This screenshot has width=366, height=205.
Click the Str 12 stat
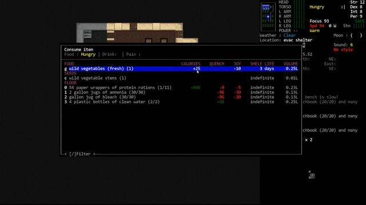357,2
